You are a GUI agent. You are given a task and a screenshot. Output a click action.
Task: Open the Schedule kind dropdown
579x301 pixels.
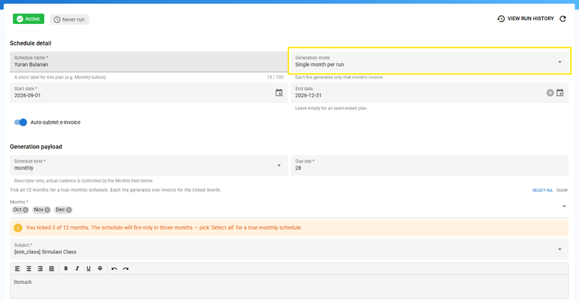pos(149,165)
